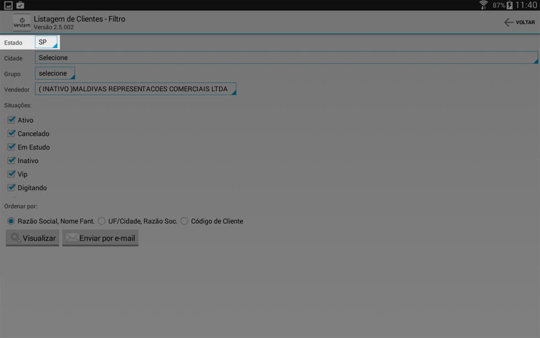The height and width of the screenshot is (338, 540).
Task: Tap the Wi-Fi status icon
Action: (484, 5)
